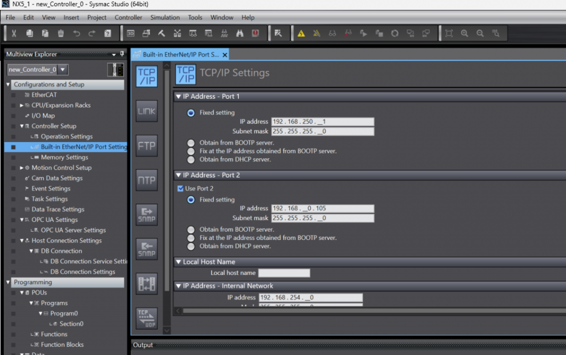Open OPC UA Server Settings item
The height and width of the screenshot is (355, 566).
[x=73, y=230]
